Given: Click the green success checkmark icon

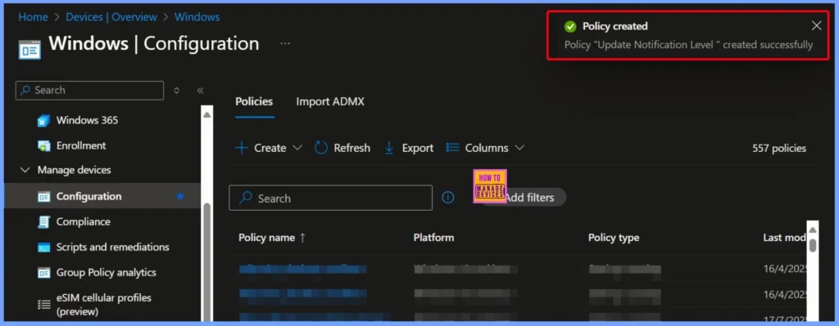Looking at the screenshot, I should tap(570, 26).
